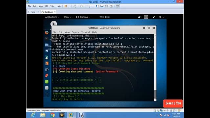Click terminal vertical scrollbar thumb
The width and height of the screenshot is (210, 118).
155,94
